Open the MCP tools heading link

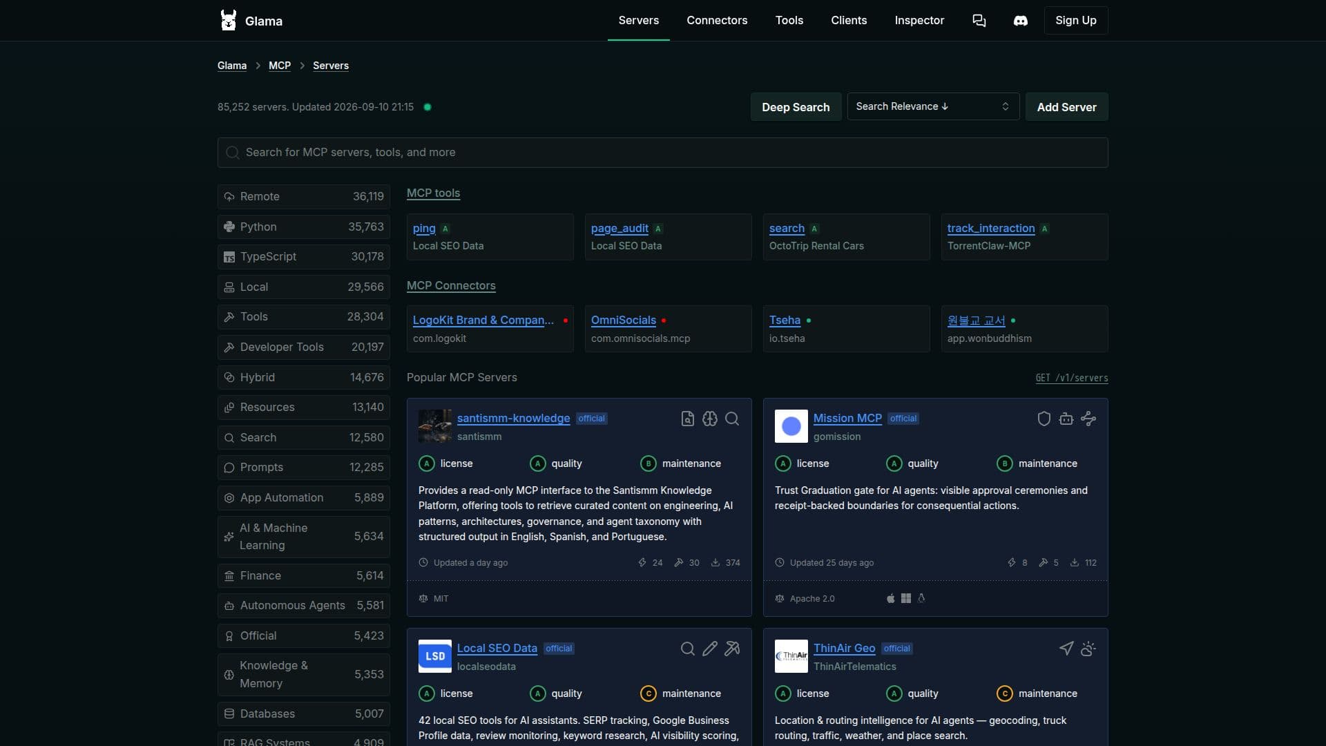click(433, 193)
